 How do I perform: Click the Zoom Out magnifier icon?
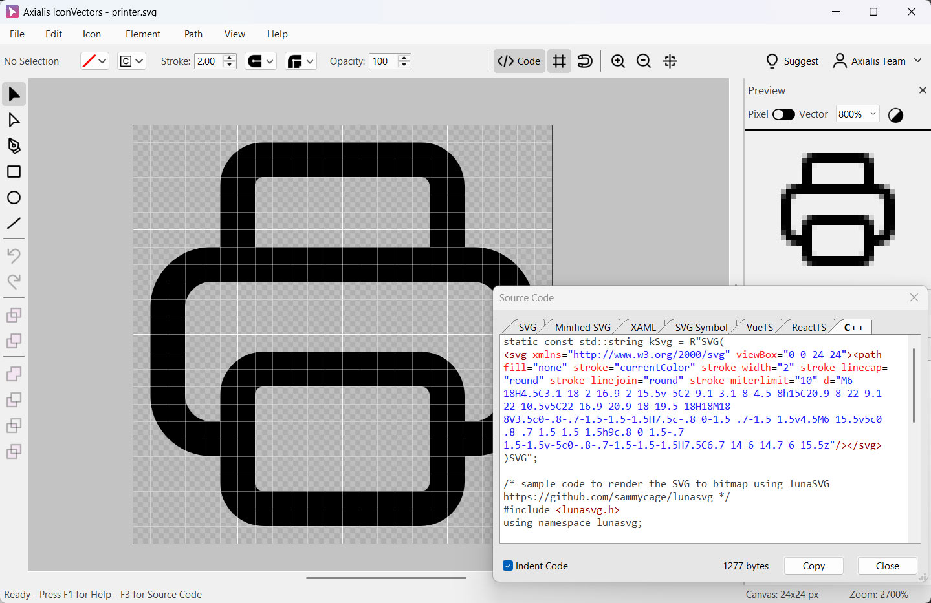(644, 61)
